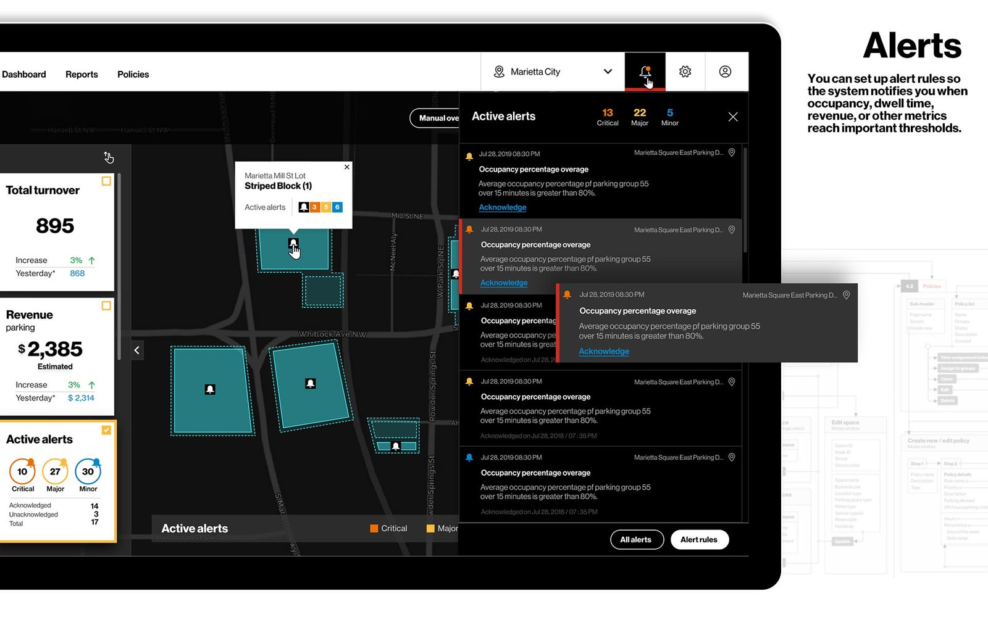Click the location pin on first alert

732,152
